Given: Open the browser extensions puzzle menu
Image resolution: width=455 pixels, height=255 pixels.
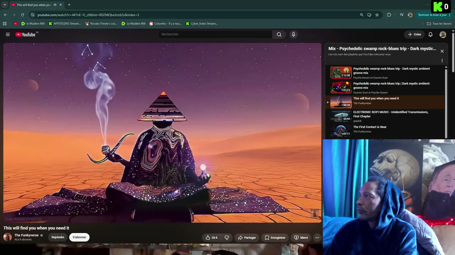Looking at the screenshot, I should click(x=389, y=15).
